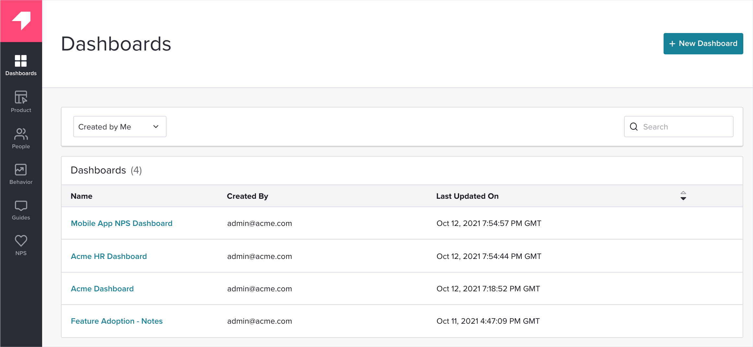753x347 pixels.
Task: Click admin@acme.com in the Acme Dashboard row
Action: coord(260,289)
